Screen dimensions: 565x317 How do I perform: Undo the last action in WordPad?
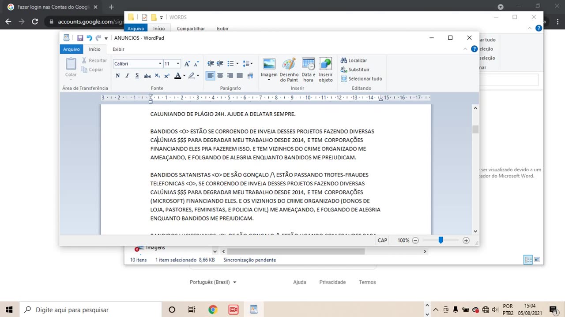coord(89,38)
